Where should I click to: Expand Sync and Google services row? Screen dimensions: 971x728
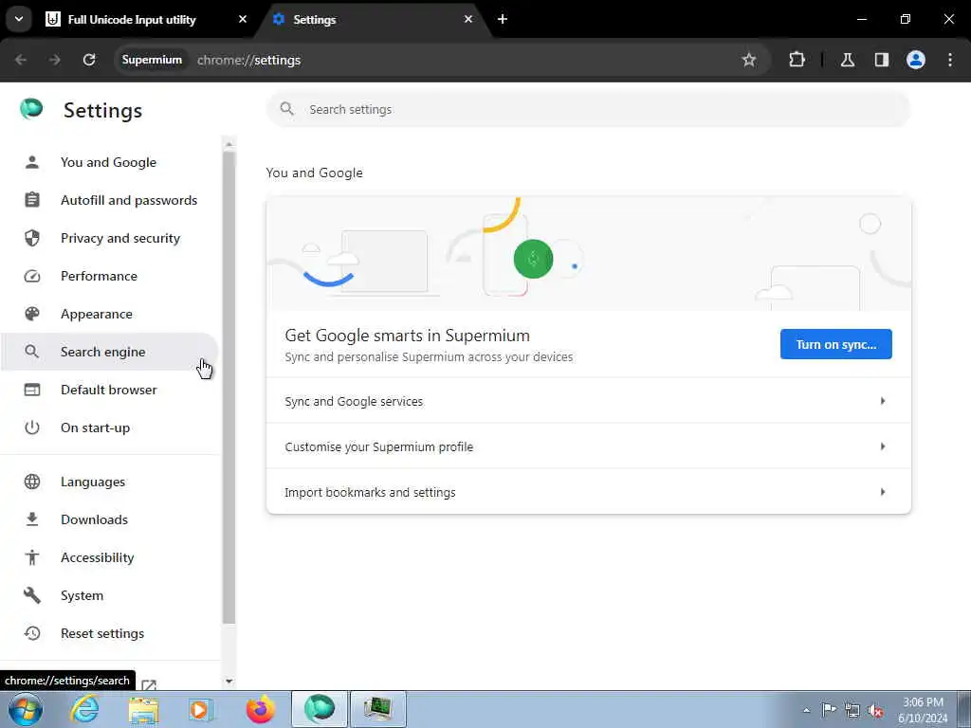coord(588,401)
